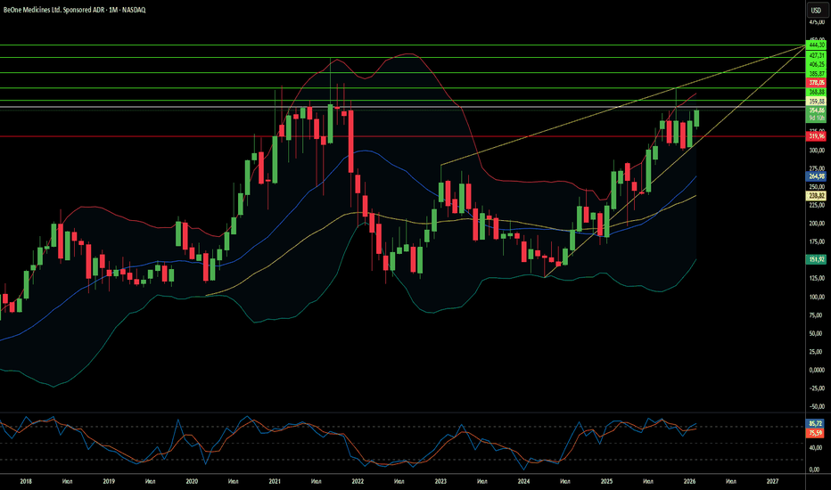Select the red 319,96 level label
The image size is (831, 490).
pyautogui.click(x=816, y=136)
